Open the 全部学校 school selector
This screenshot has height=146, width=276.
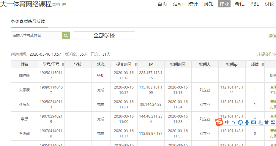pyautogui.click(x=104, y=36)
